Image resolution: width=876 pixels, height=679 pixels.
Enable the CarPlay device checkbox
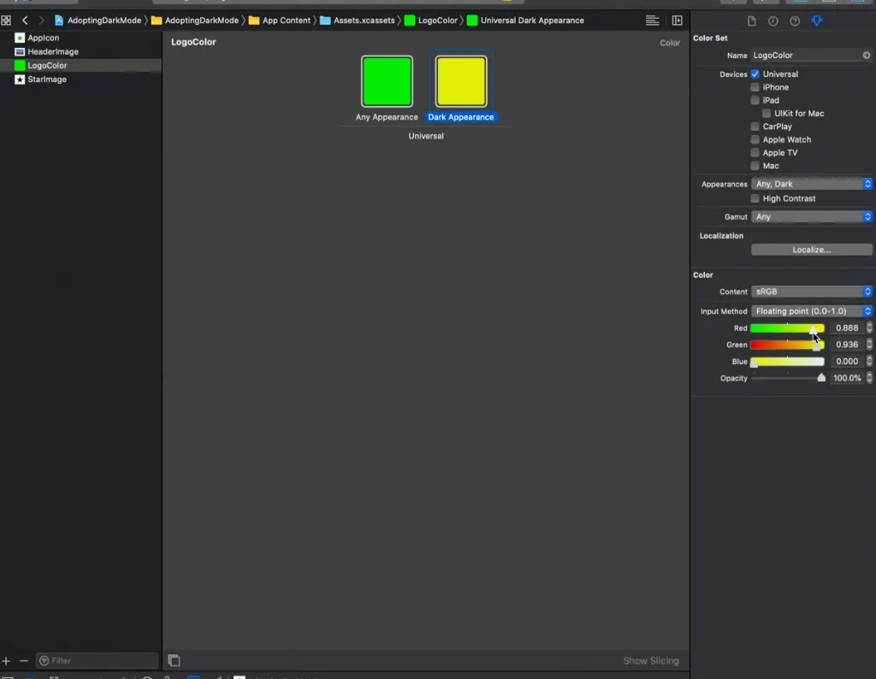[x=755, y=127]
